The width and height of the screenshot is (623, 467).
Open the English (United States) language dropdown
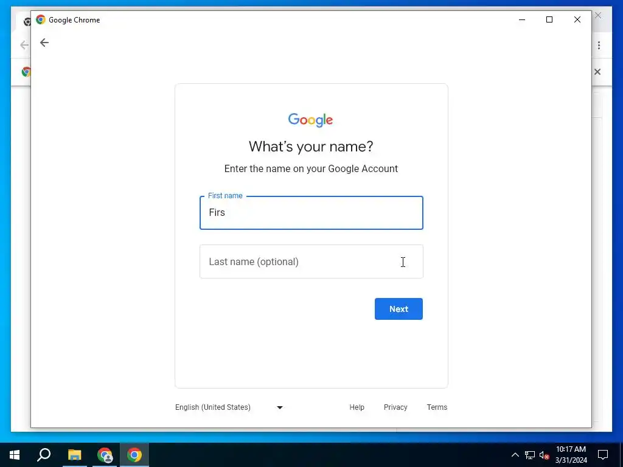tap(229, 407)
